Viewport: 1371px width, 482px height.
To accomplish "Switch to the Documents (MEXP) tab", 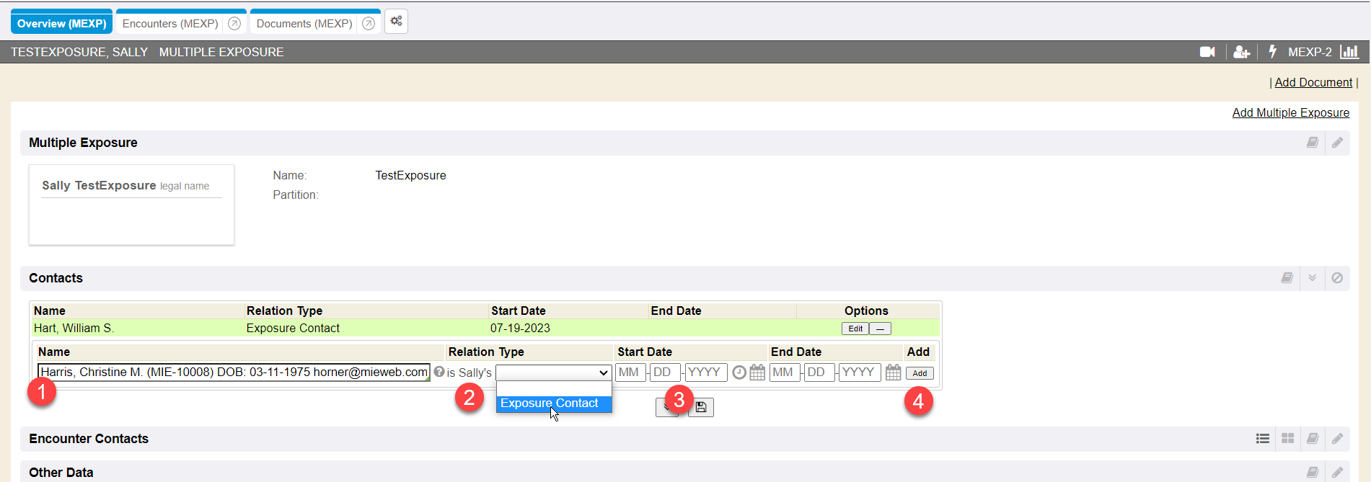I will coord(304,24).
